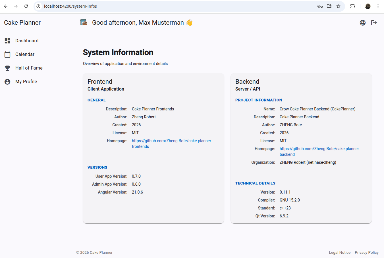This screenshot has height=258, width=384.
Task: Open the browser downloads icon
Action: (329, 6)
